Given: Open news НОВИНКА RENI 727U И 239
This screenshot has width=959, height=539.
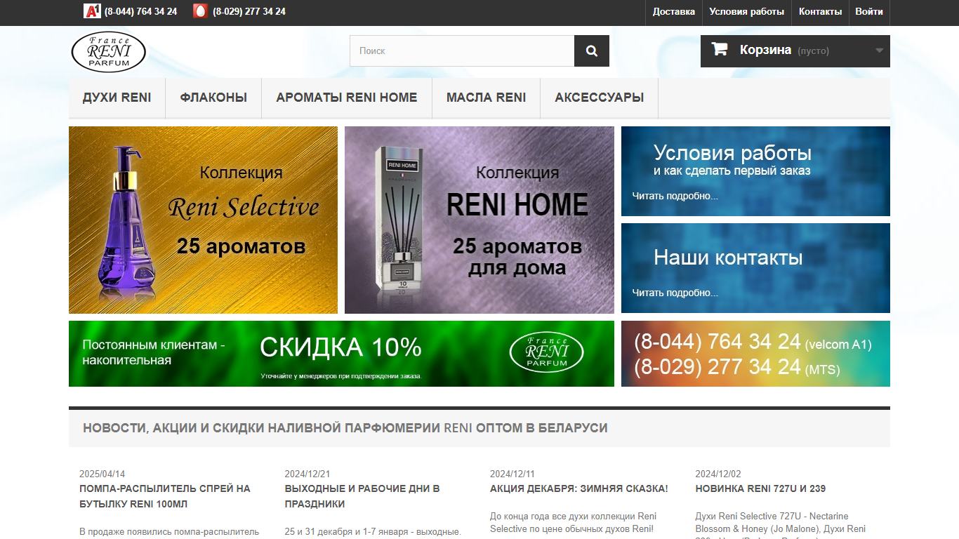Looking at the screenshot, I should pyautogui.click(x=761, y=488).
